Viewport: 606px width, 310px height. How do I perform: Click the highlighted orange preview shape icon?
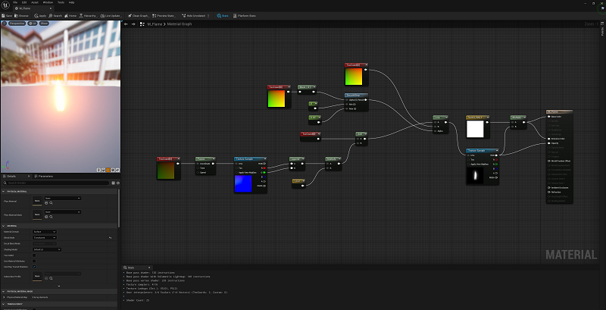click(108, 170)
